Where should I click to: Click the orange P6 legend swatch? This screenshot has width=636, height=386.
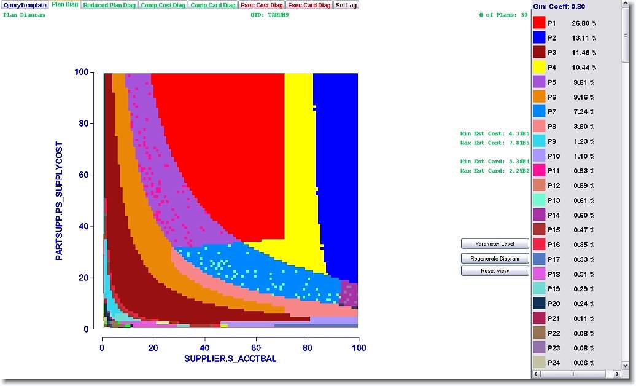pos(539,96)
